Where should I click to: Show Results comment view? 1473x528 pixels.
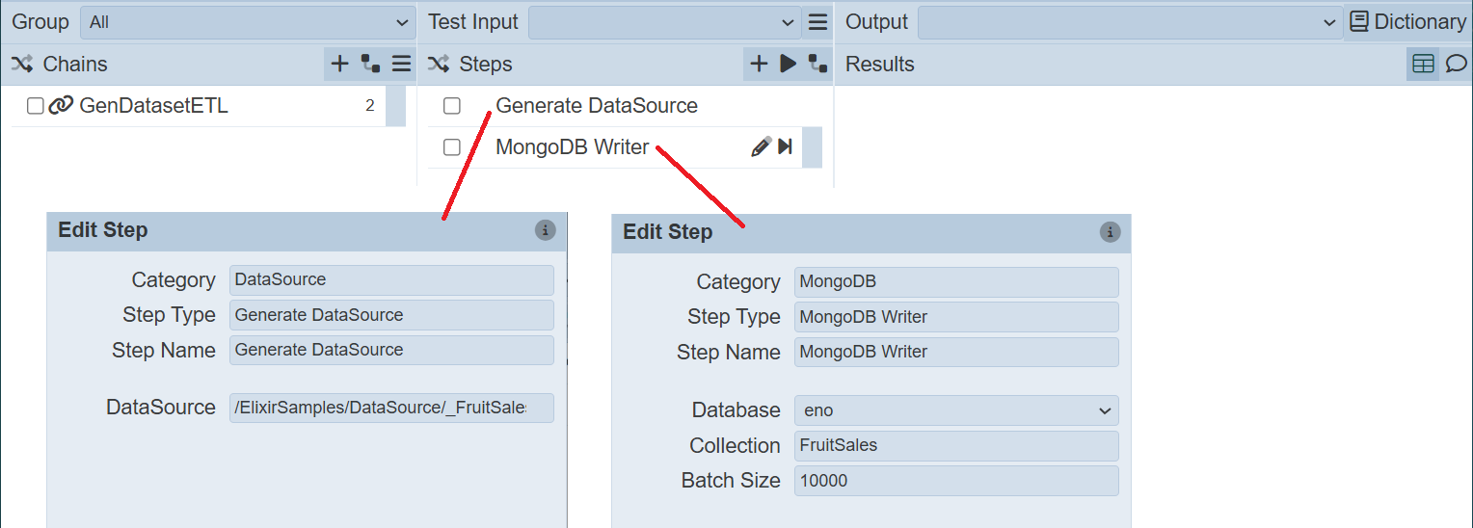point(1456,65)
